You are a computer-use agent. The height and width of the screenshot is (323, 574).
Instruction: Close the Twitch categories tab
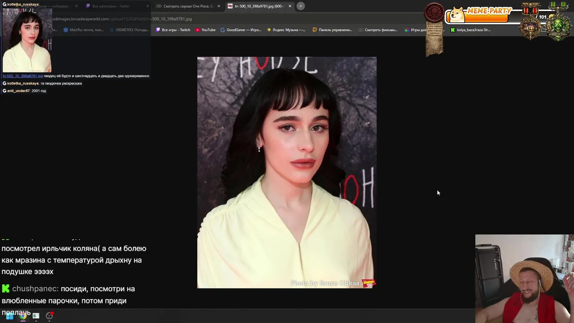click(x=148, y=6)
